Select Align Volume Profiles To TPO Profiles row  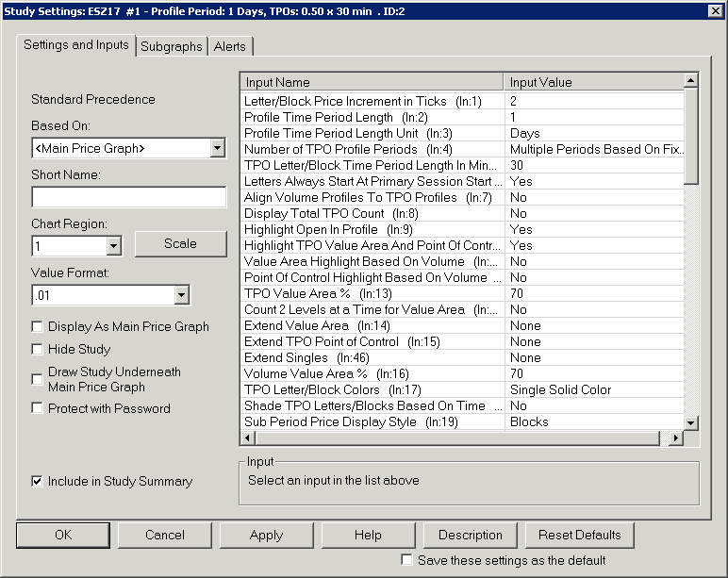coord(462,197)
